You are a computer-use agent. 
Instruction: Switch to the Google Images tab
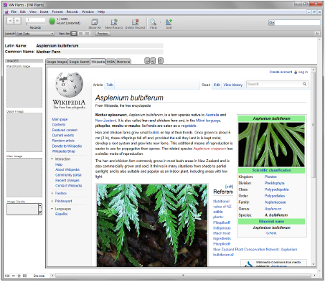[x=57, y=62]
